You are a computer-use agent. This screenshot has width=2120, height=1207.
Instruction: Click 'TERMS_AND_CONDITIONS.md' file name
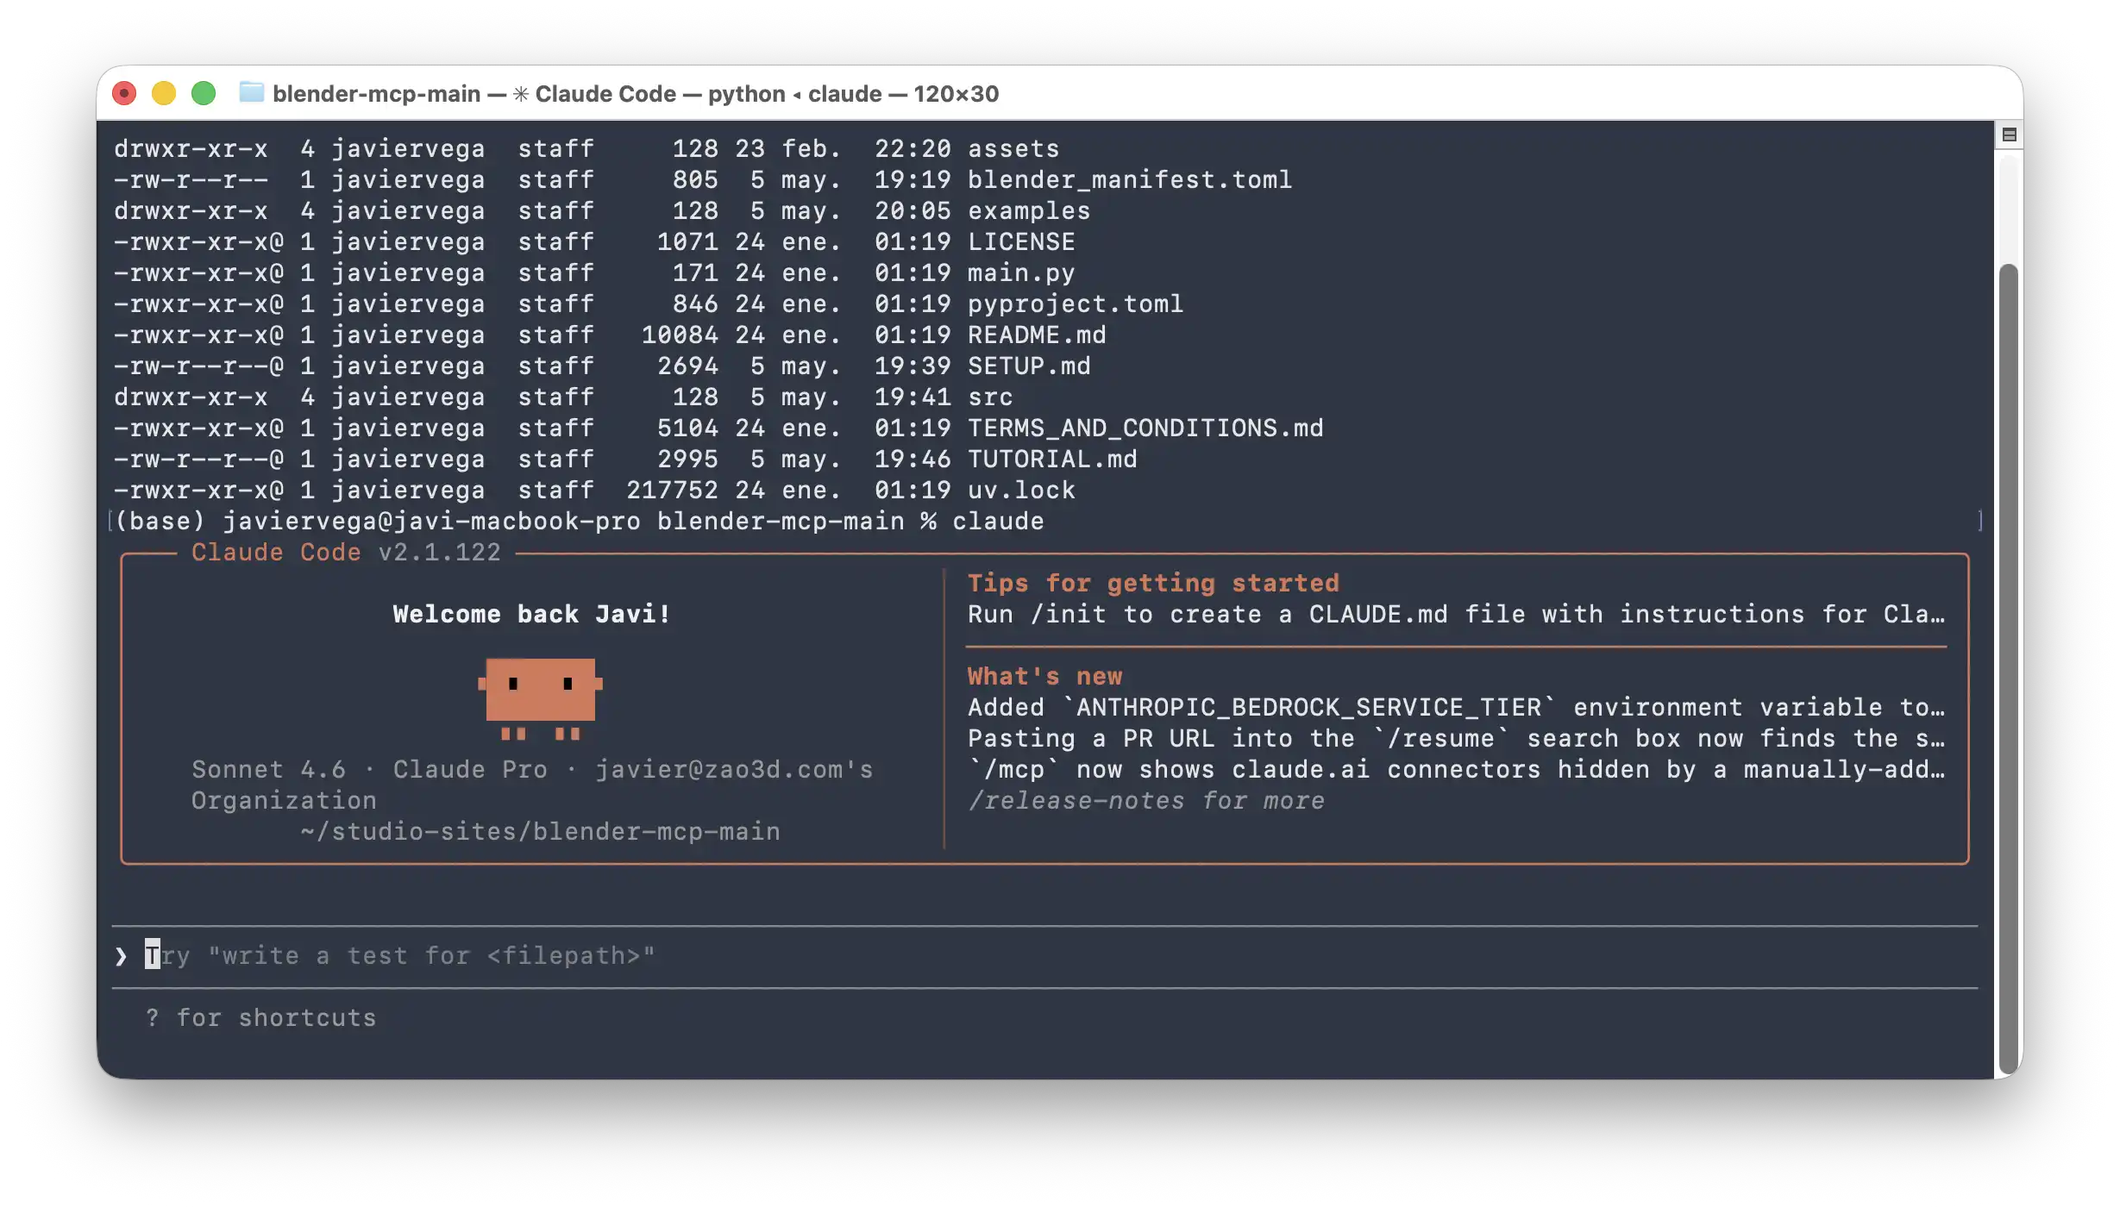1145,428
